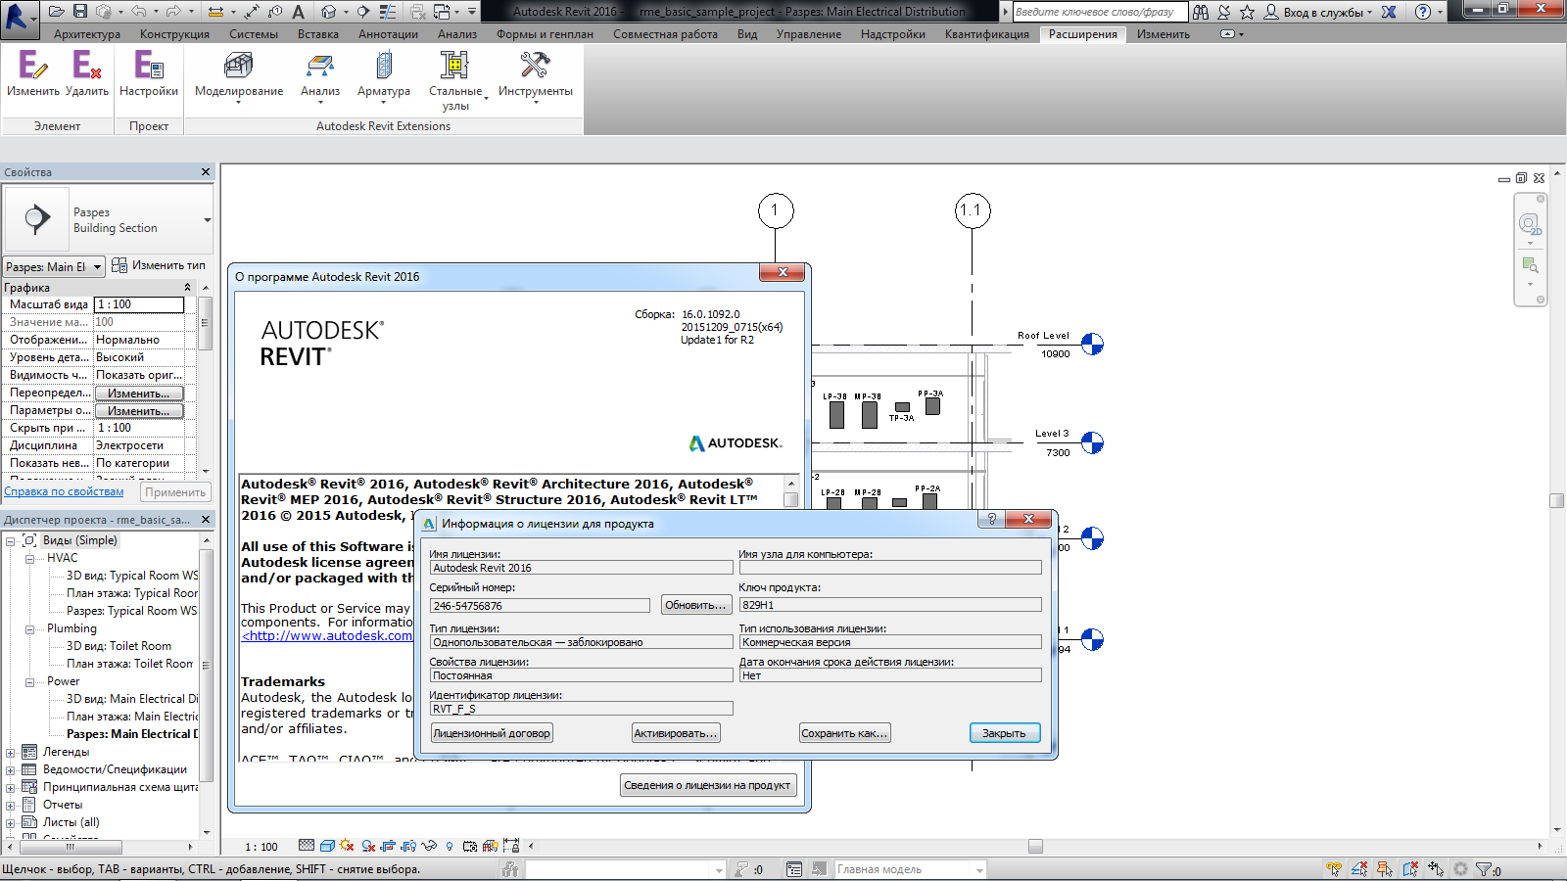The width and height of the screenshot is (1567, 881).
Task: Expand the Легенды tree node
Action: pos(11,752)
